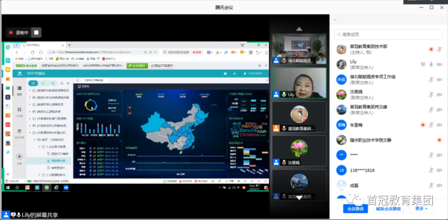Zoom in the map with plus button

(129, 108)
